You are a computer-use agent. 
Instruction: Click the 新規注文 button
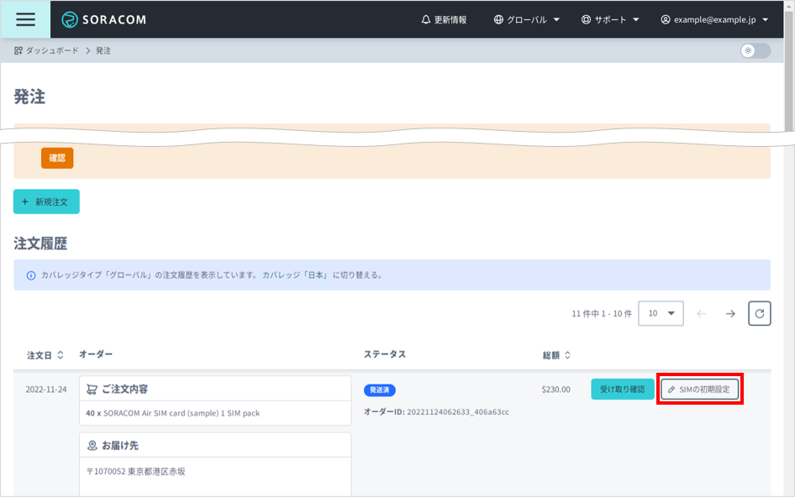click(x=46, y=201)
